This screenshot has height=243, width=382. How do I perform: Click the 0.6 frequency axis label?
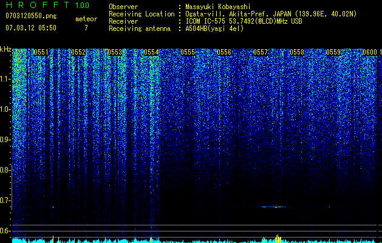(5, 231)
